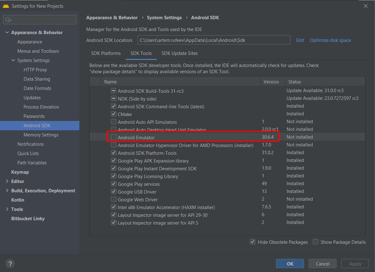The width and height of the screenshot is (375, 272).
Task: Collapse Appearance & Behavior tree node
Action: coord(7,32)
